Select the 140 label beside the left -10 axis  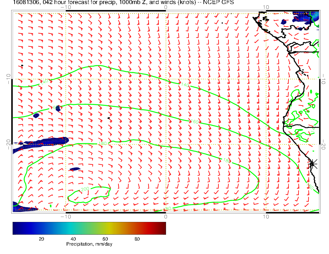click(45, 82)
